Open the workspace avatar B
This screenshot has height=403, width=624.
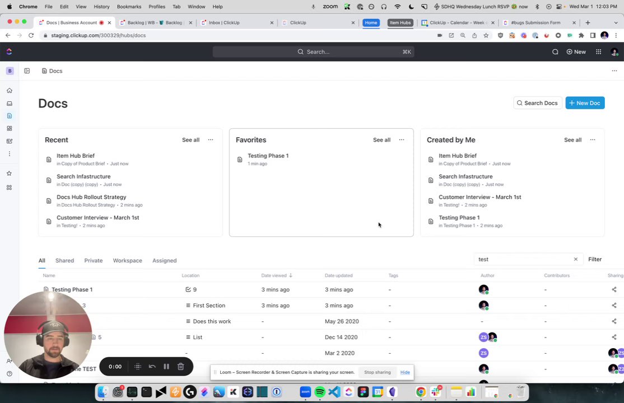tap(10, 71)
